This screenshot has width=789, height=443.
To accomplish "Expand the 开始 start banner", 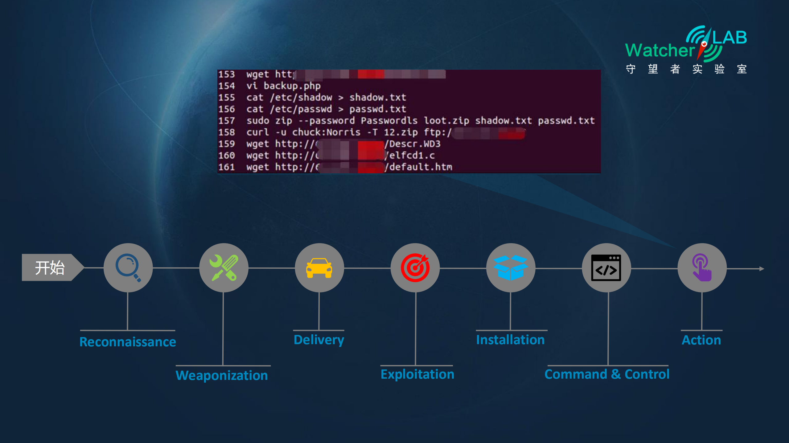I will point(51,267).
